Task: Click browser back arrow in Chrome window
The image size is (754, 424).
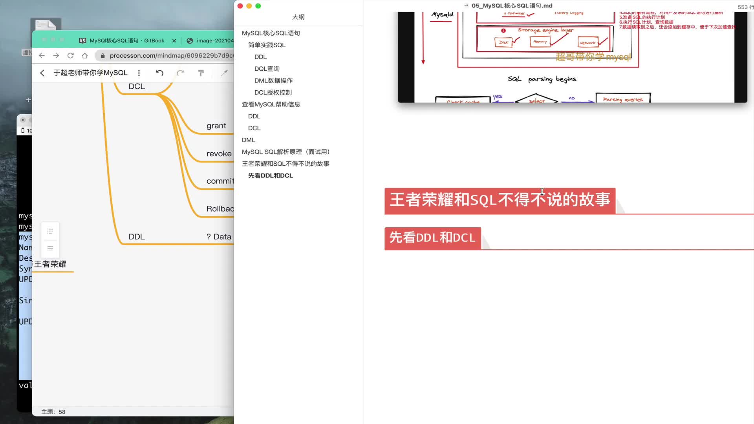Action: tap(42, 56)
